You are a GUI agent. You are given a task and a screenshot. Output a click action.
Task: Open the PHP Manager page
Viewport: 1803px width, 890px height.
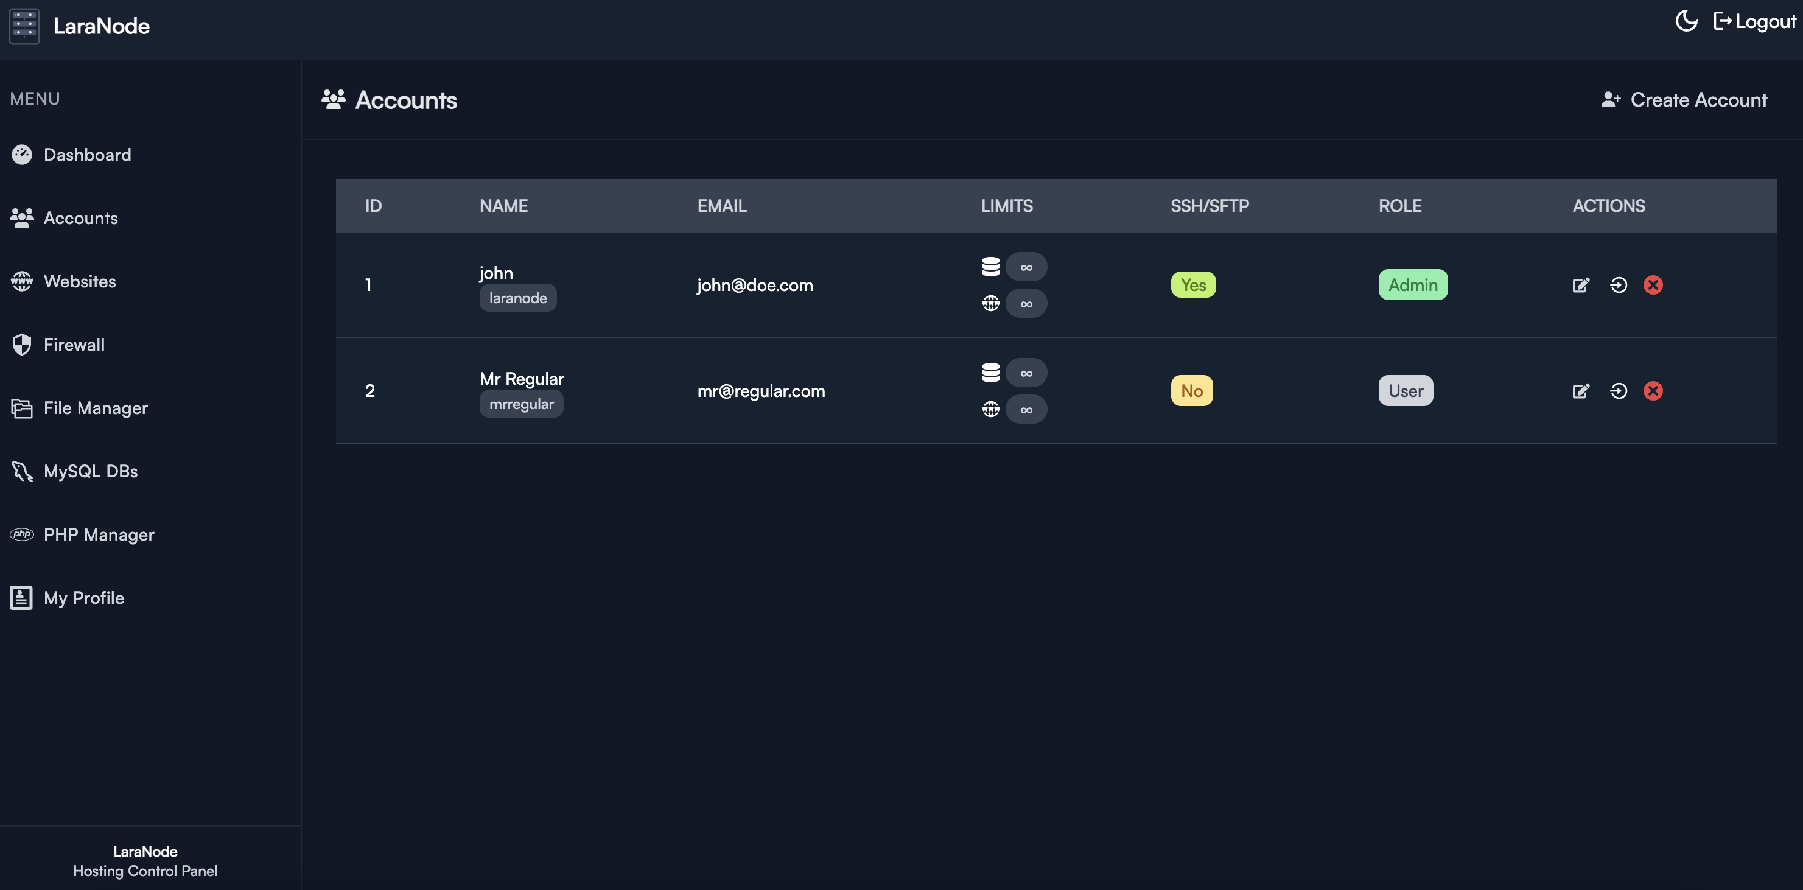pyautogui.click(x=99, y=535)
